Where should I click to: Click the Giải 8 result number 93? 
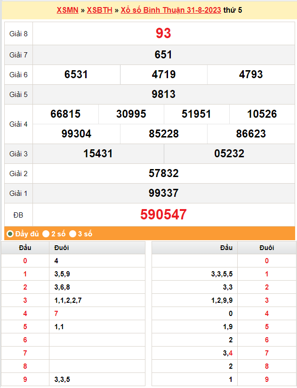tap(163, 33)
